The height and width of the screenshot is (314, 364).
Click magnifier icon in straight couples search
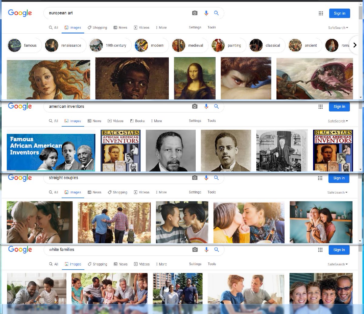pos(216,178)
